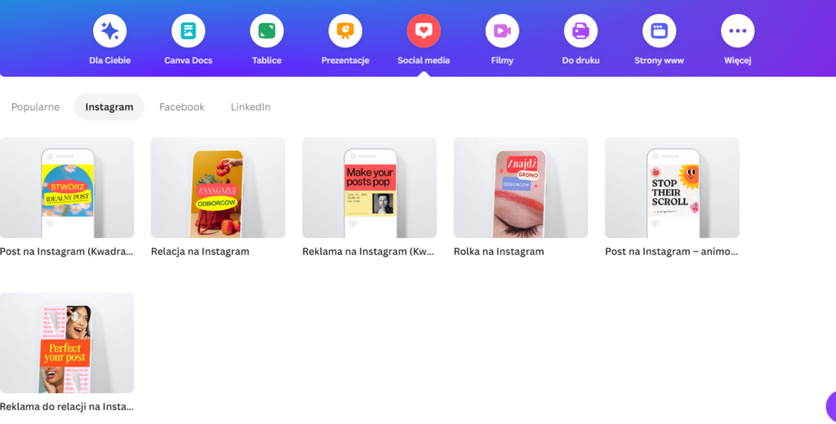Select the Social media heart icon
Screen dimensions: 836x424
pyautogui.click(x=424, y=31)
